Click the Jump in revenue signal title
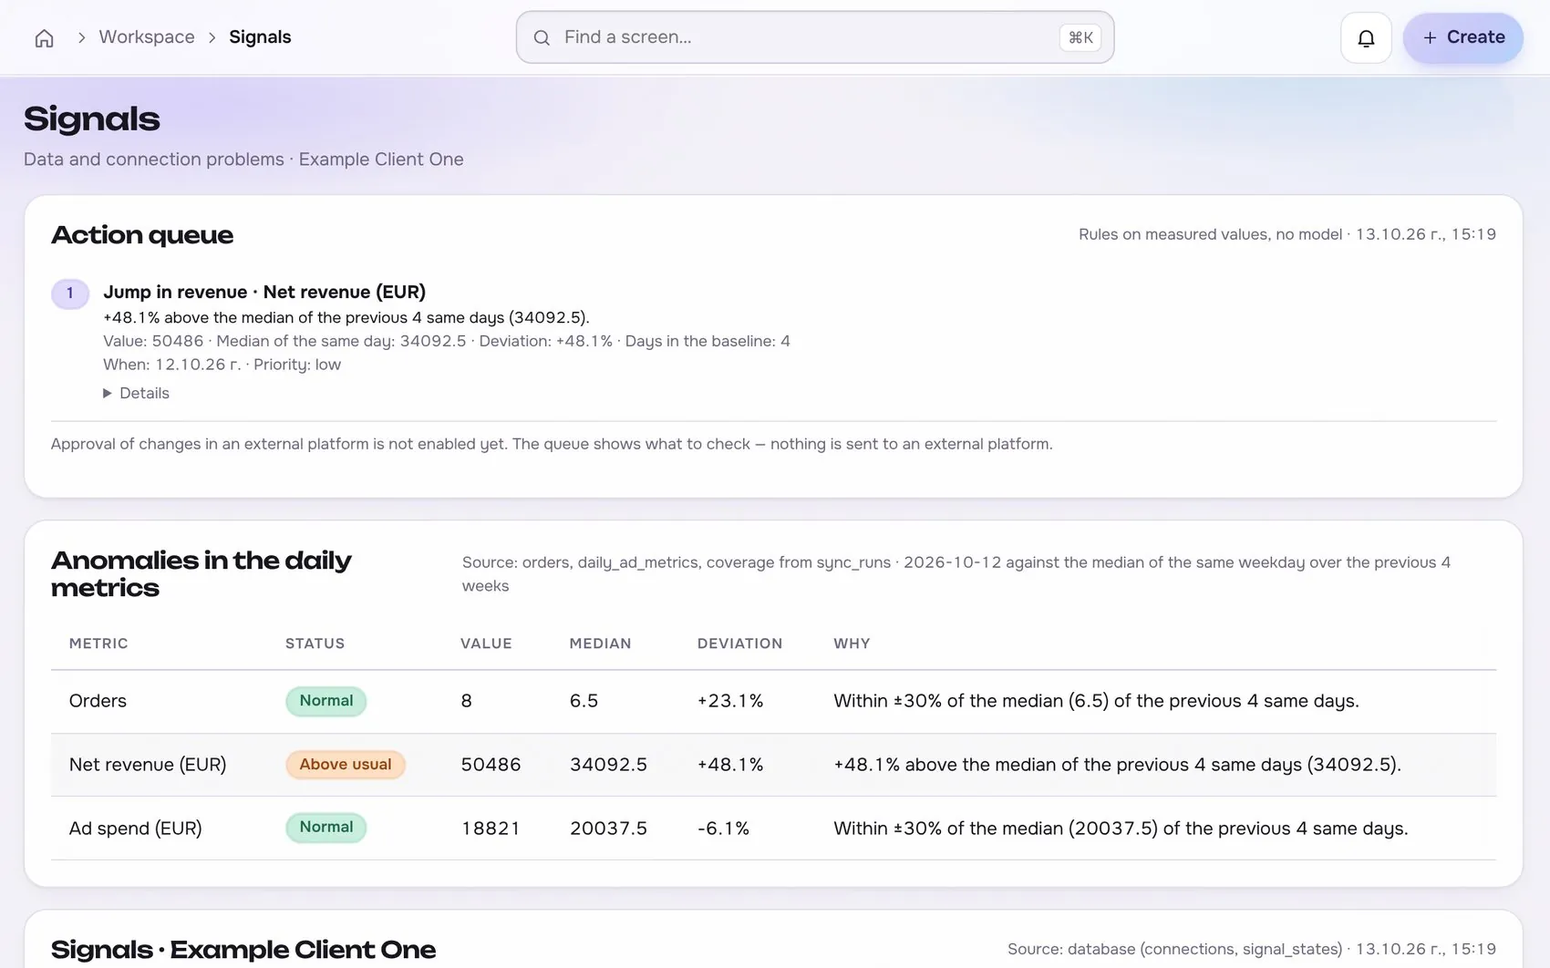The image size is (1550, 968). 264,292
